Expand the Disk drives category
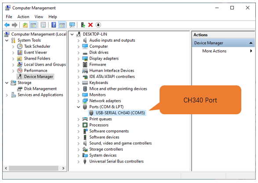This screenshot has height=183, width=258. [x=78, y=53]
